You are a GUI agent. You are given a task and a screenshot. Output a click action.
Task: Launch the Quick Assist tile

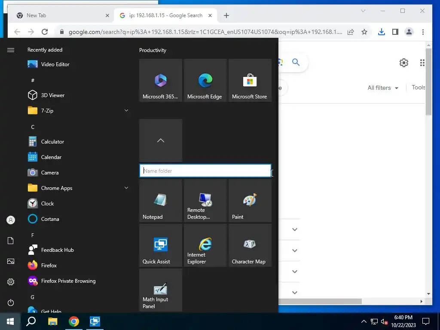161,245
